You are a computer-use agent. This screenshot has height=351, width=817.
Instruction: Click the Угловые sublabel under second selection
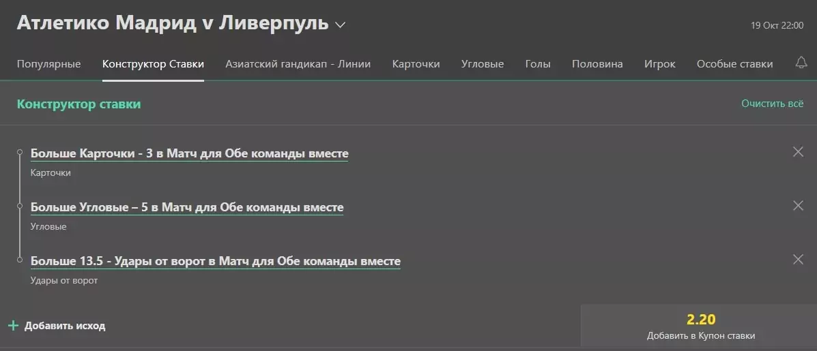(x=48, y=227)
